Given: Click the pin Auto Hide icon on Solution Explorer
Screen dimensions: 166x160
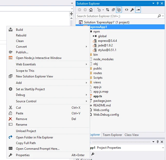Looking at the screenshot, I should 158,3.
